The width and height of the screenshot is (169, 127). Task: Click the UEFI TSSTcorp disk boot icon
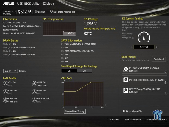[126, 90]
